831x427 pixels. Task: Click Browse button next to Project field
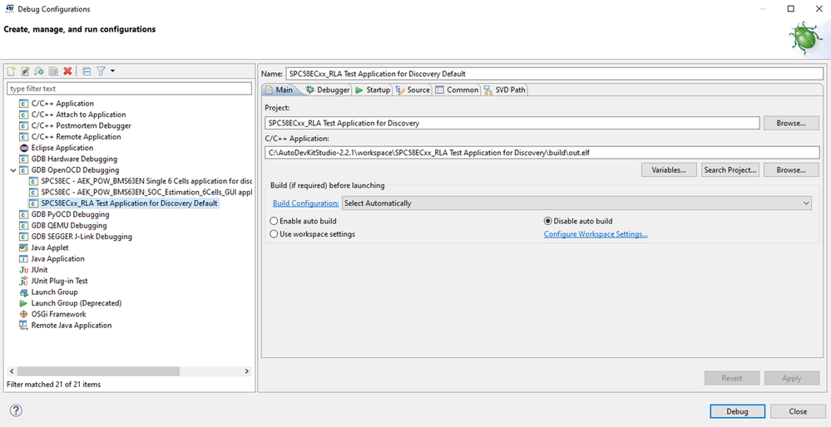[x=791, y=123]
